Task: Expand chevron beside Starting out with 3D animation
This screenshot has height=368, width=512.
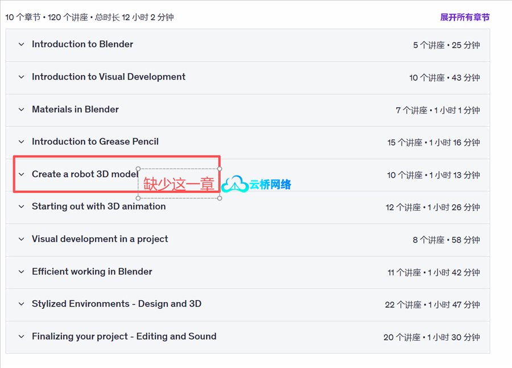Action: point(22,207)
